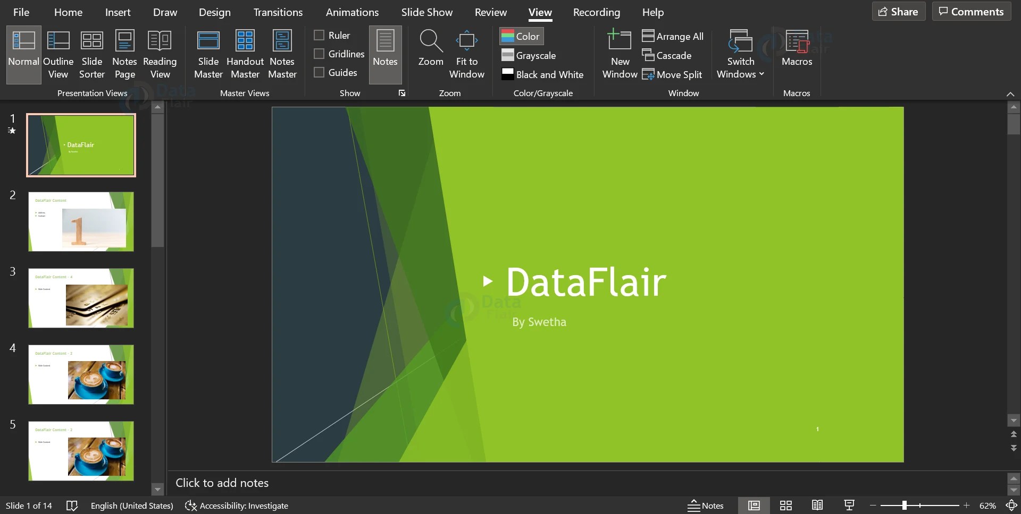Open the Recording tab

point(597,12)
